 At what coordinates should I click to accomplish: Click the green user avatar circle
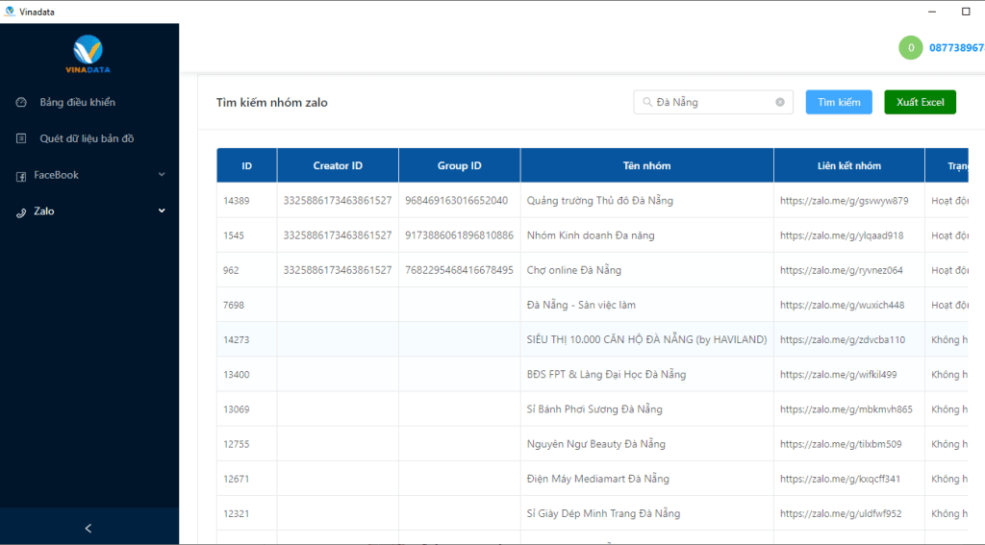[x=910, y=47]
